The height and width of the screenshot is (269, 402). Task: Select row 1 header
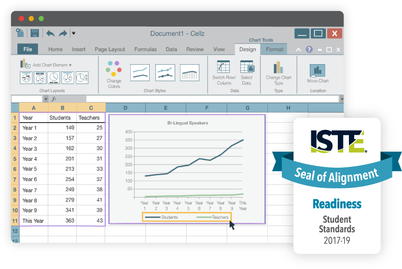(x=15, y=118)
